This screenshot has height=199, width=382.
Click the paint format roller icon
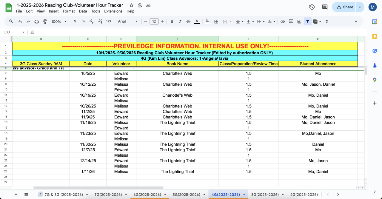tap(45, 21)
